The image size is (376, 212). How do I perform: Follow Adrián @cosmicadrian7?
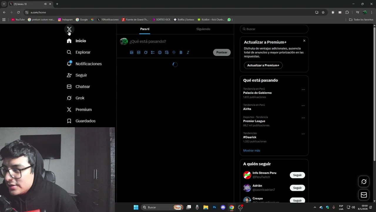[x=297, y=188]
